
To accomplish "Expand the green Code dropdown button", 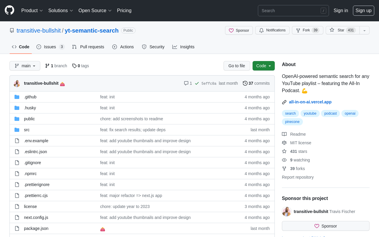I will click(x=264, y=66).
